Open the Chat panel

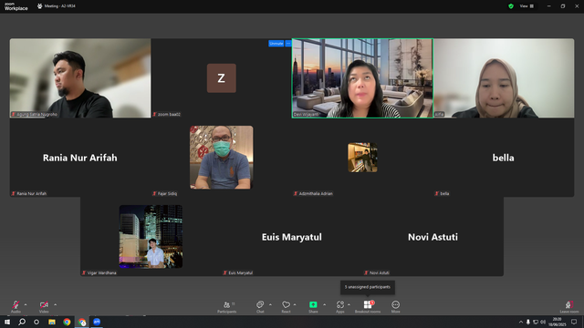[x=260, y=307]
